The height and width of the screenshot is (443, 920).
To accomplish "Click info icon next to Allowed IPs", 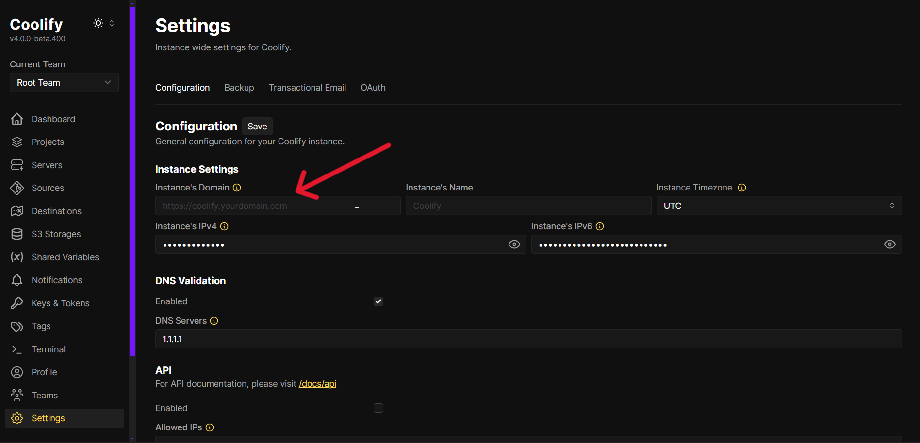I will pyautogui.click(x=210, y=427).
